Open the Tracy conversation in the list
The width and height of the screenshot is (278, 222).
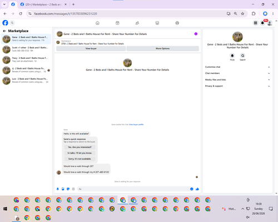coord(26,60)
